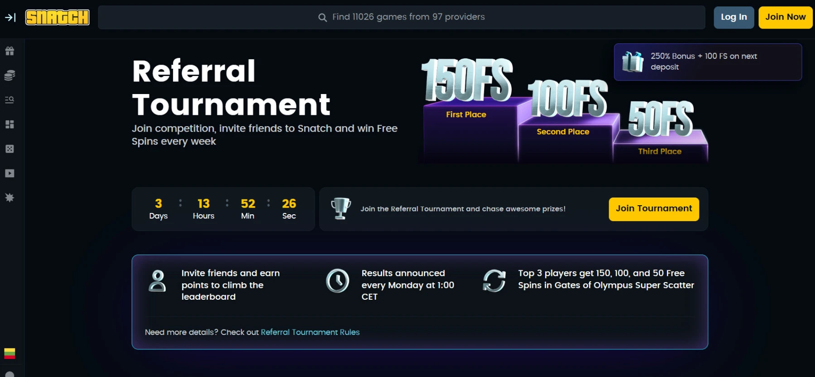Expand the sidebar with the arrow icon
Image resolution: width=815 pixels, height=377 pixels.
pyautogui.click(x=10, y=17)
